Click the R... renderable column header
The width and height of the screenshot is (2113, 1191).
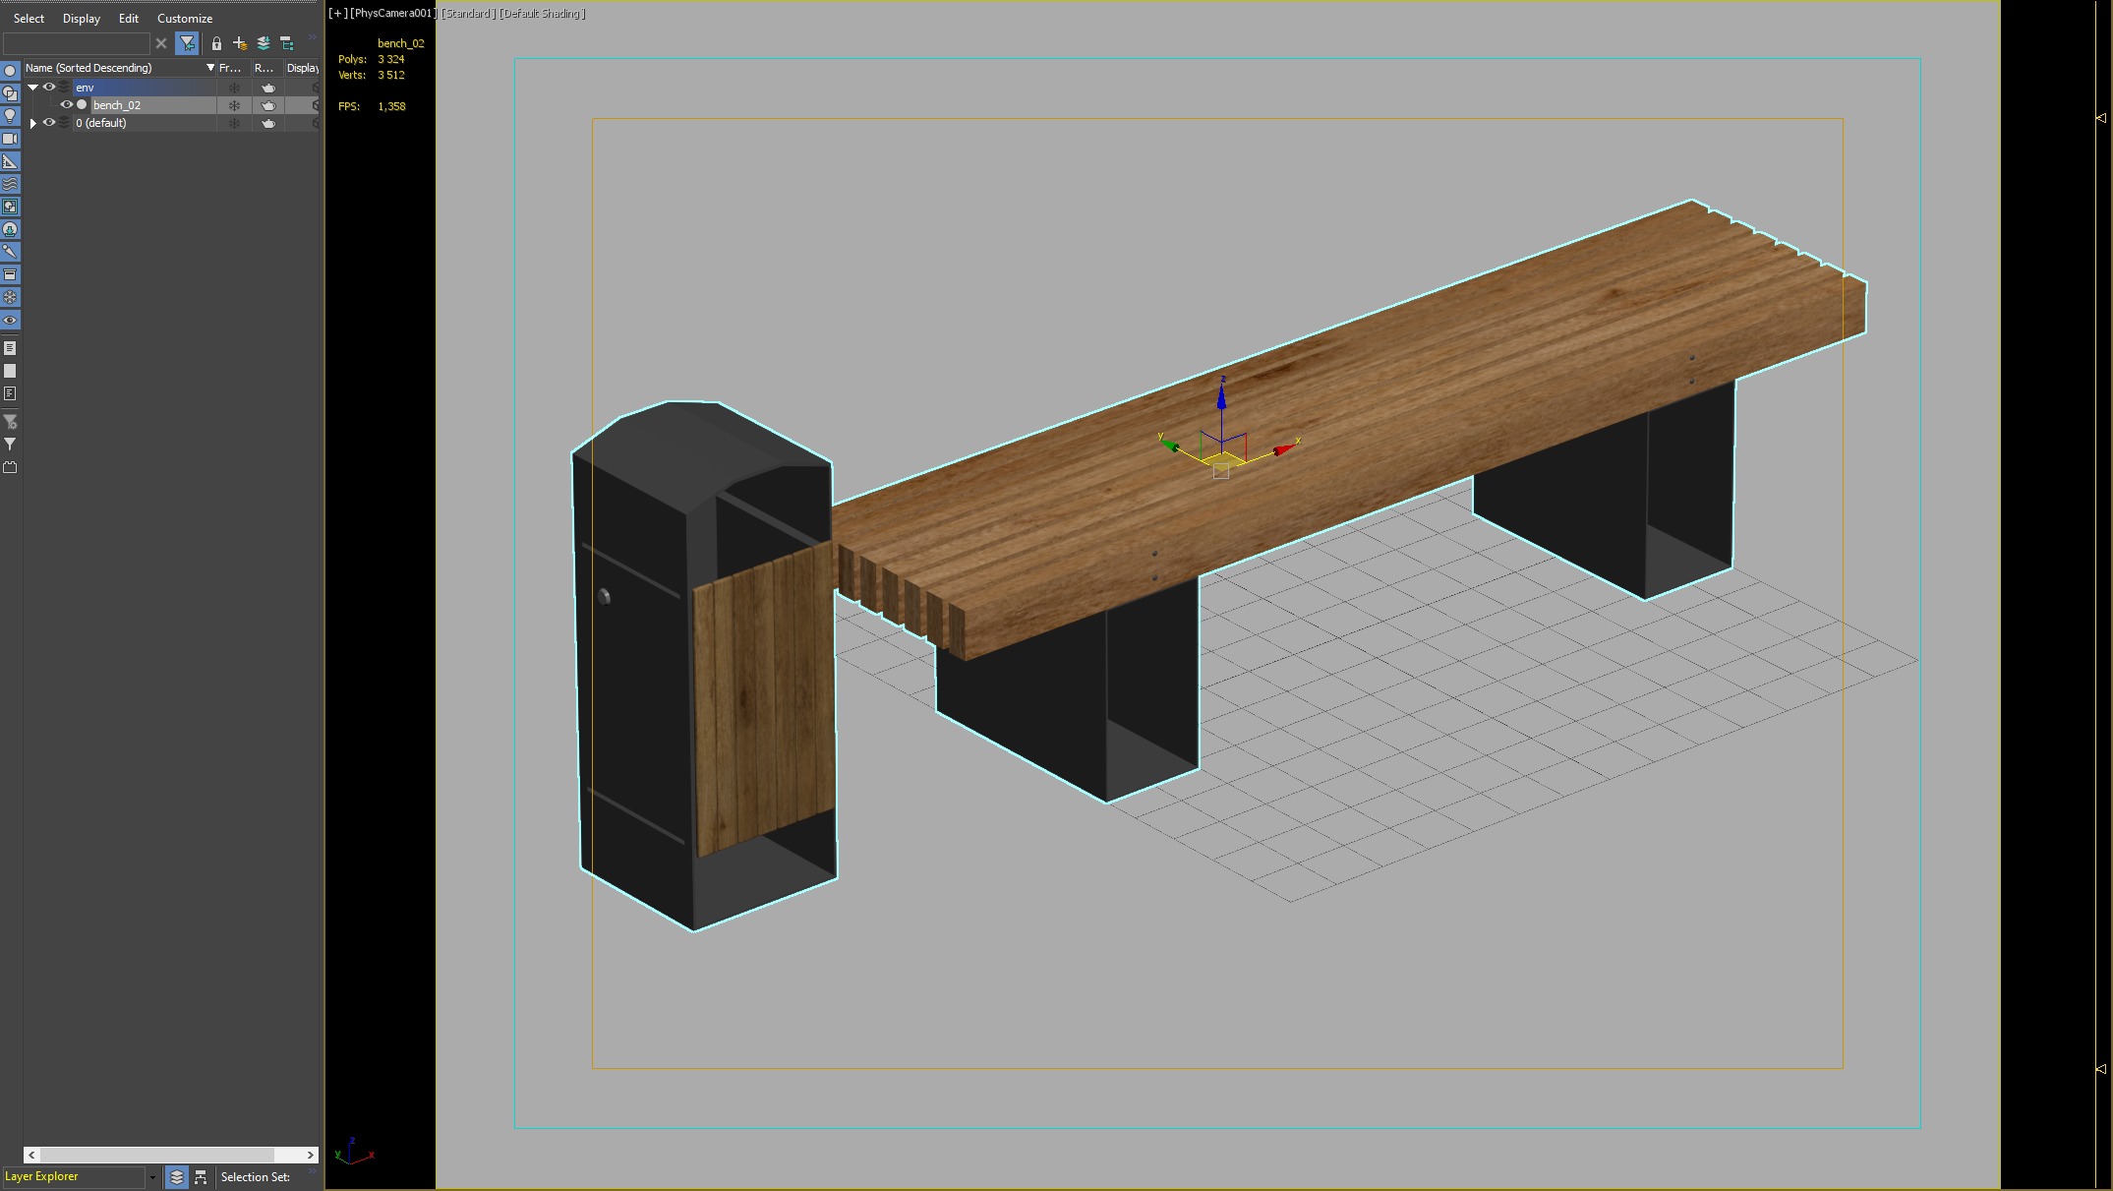click(266, 68)
